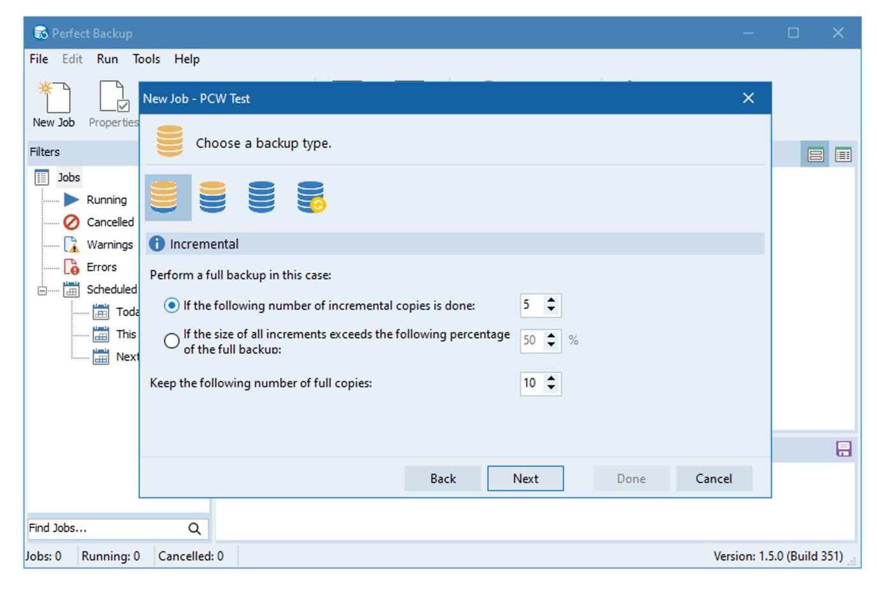This screenshot has height=592, width=877.
Task: Cancel the New Job dialog
Action: coord(713,478)
